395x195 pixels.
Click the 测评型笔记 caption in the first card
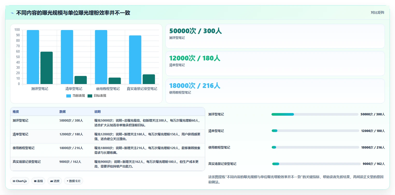tap(177, 38)
